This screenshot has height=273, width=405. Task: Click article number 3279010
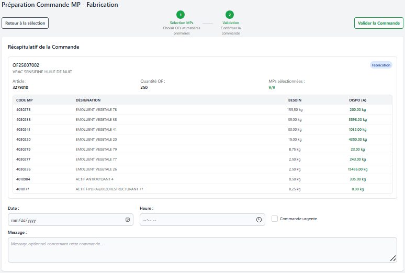[x=20, y=87]
